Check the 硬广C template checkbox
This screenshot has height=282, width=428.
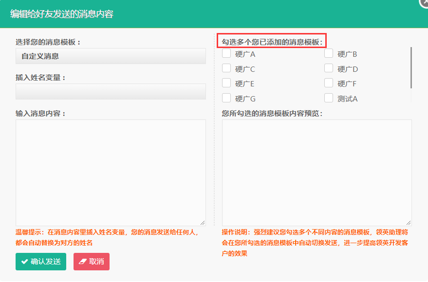point(226,68)
